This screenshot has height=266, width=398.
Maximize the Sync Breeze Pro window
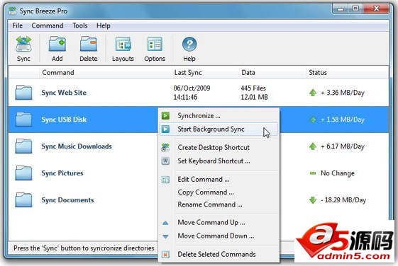(x=355, y=9)
